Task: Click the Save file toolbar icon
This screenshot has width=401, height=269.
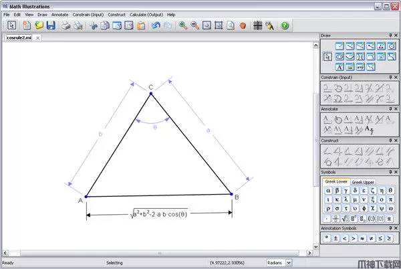Action: pos(51,25)
